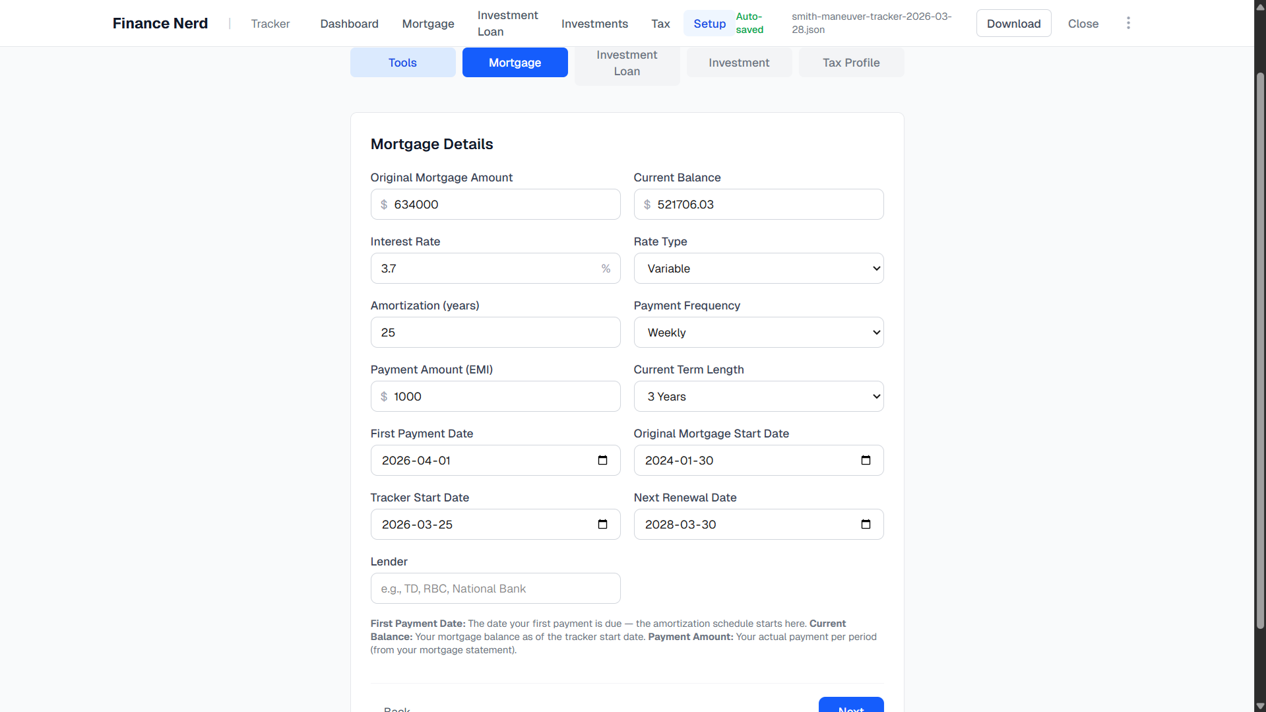Image resolution: width=1266 pixels, height=712 pixels.
Task: Switch to the Tax Profile tab
Action: click(x=851, y=62)
